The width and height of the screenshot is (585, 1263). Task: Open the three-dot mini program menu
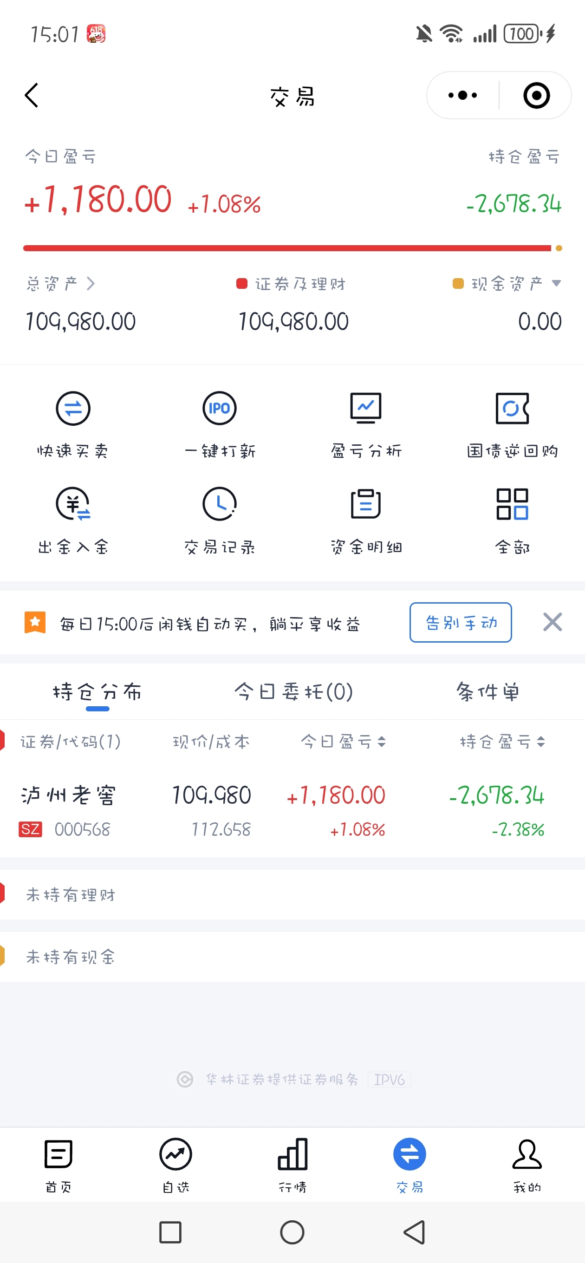462,95
